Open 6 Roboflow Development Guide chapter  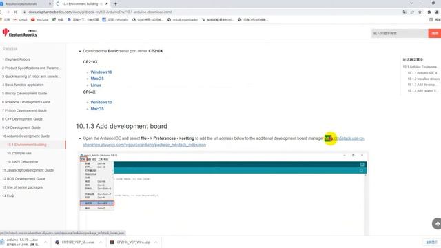coord(26,102)
